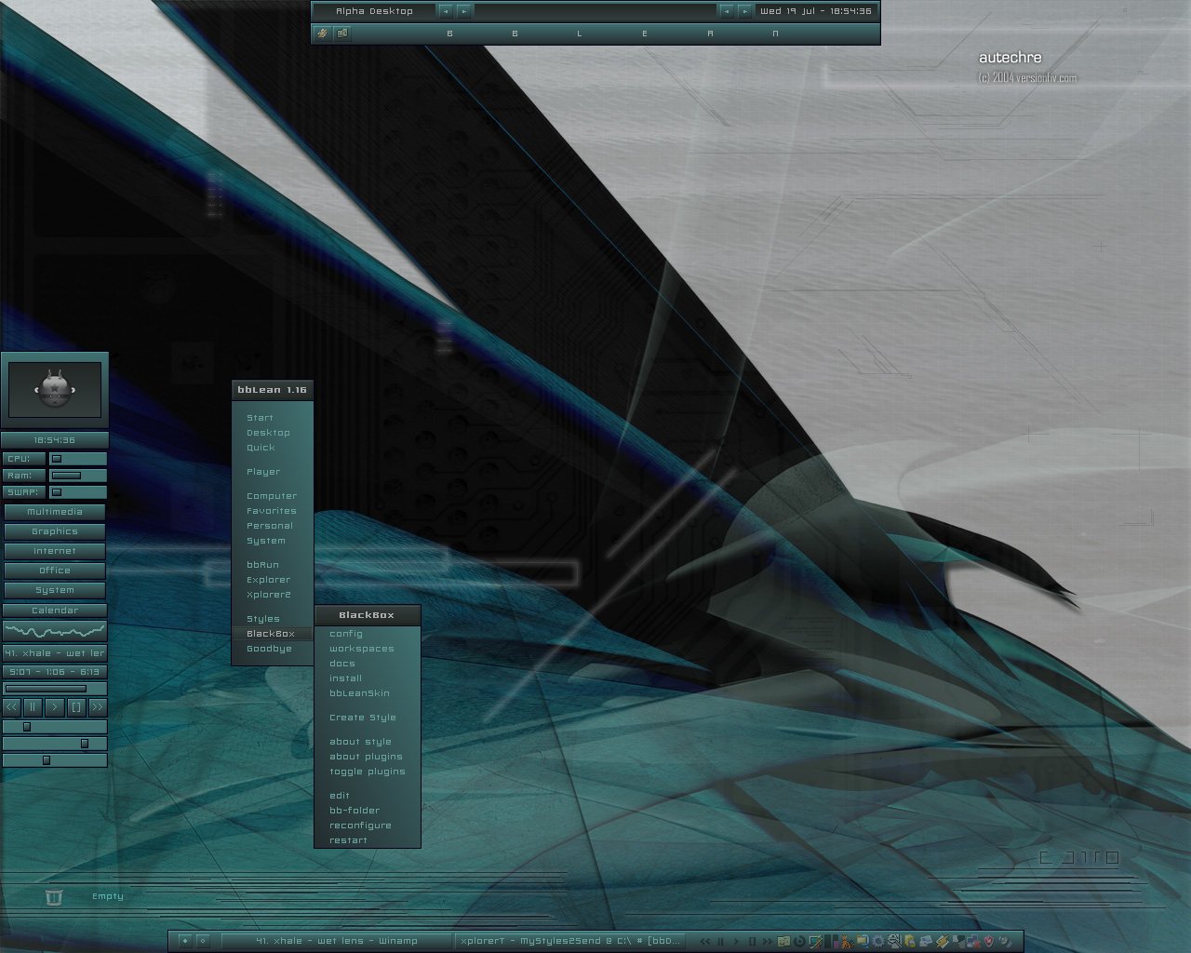Screen dimensions: 1191x953
Task: Open the Multimedia category on the sidebar
Action: pyautogui.click(x=55, y=512)
